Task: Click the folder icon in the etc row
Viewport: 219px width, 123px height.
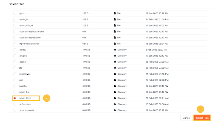Action: click(x=115, y=68)
